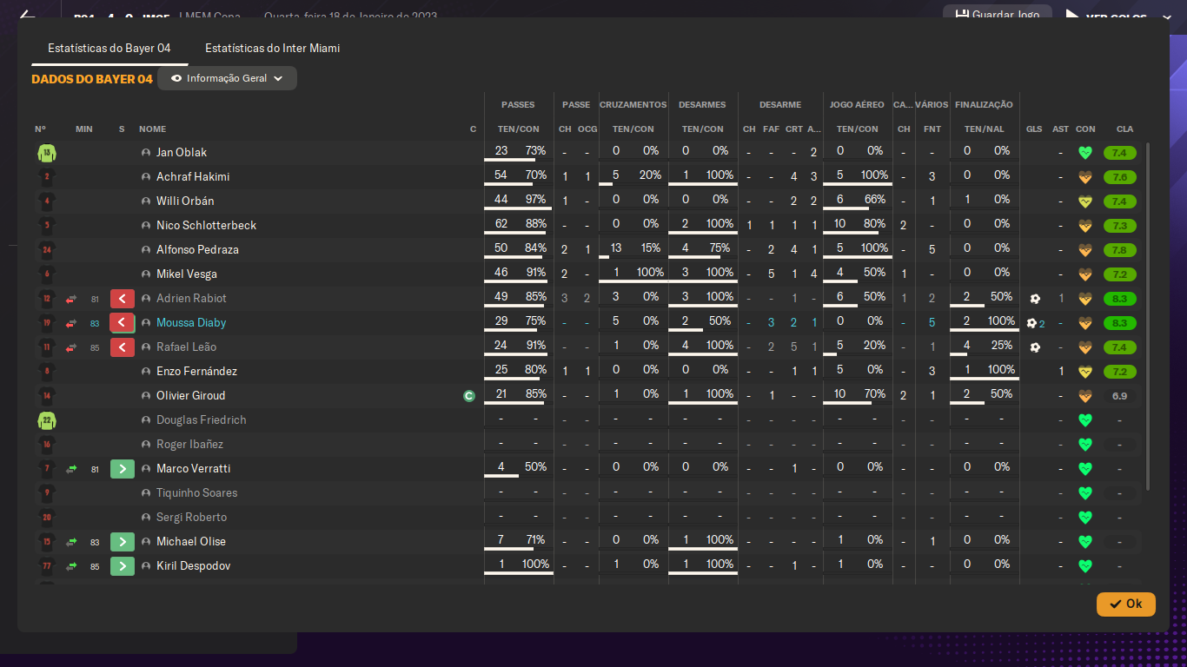
Task: Click Achraf Hakimi's condition heart icon
Action: click(x=1084, y=177)
